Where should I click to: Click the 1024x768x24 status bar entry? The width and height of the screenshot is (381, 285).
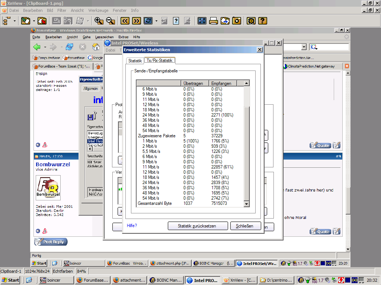coord(38,271)
